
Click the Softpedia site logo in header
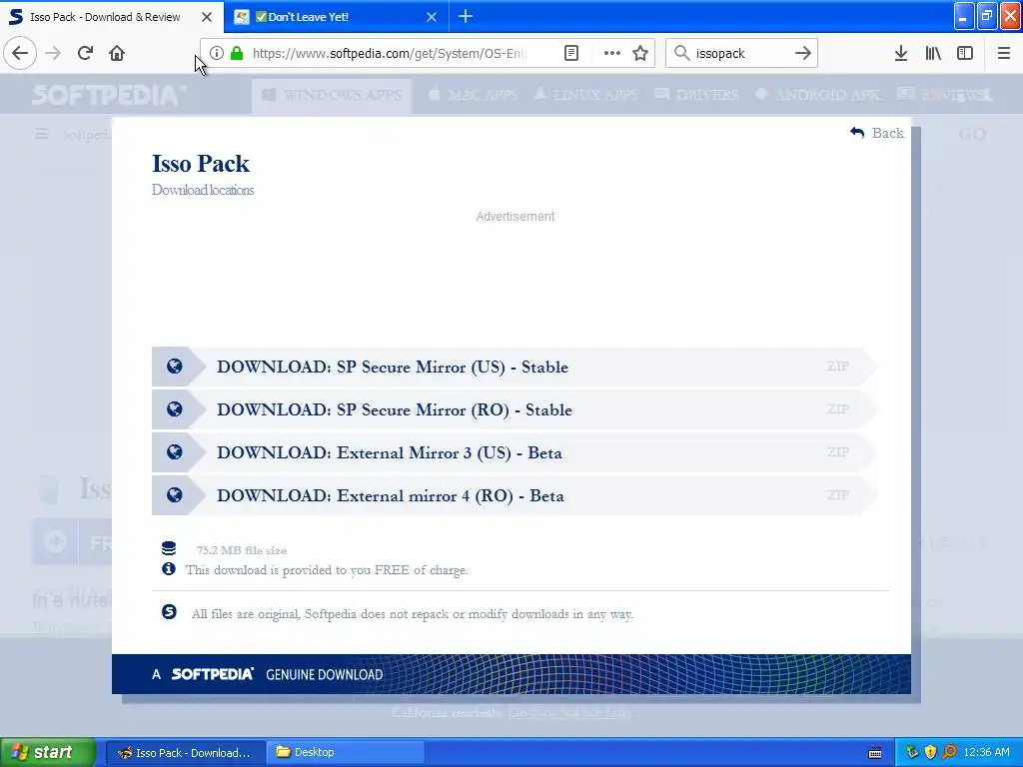tap(108, 95)
